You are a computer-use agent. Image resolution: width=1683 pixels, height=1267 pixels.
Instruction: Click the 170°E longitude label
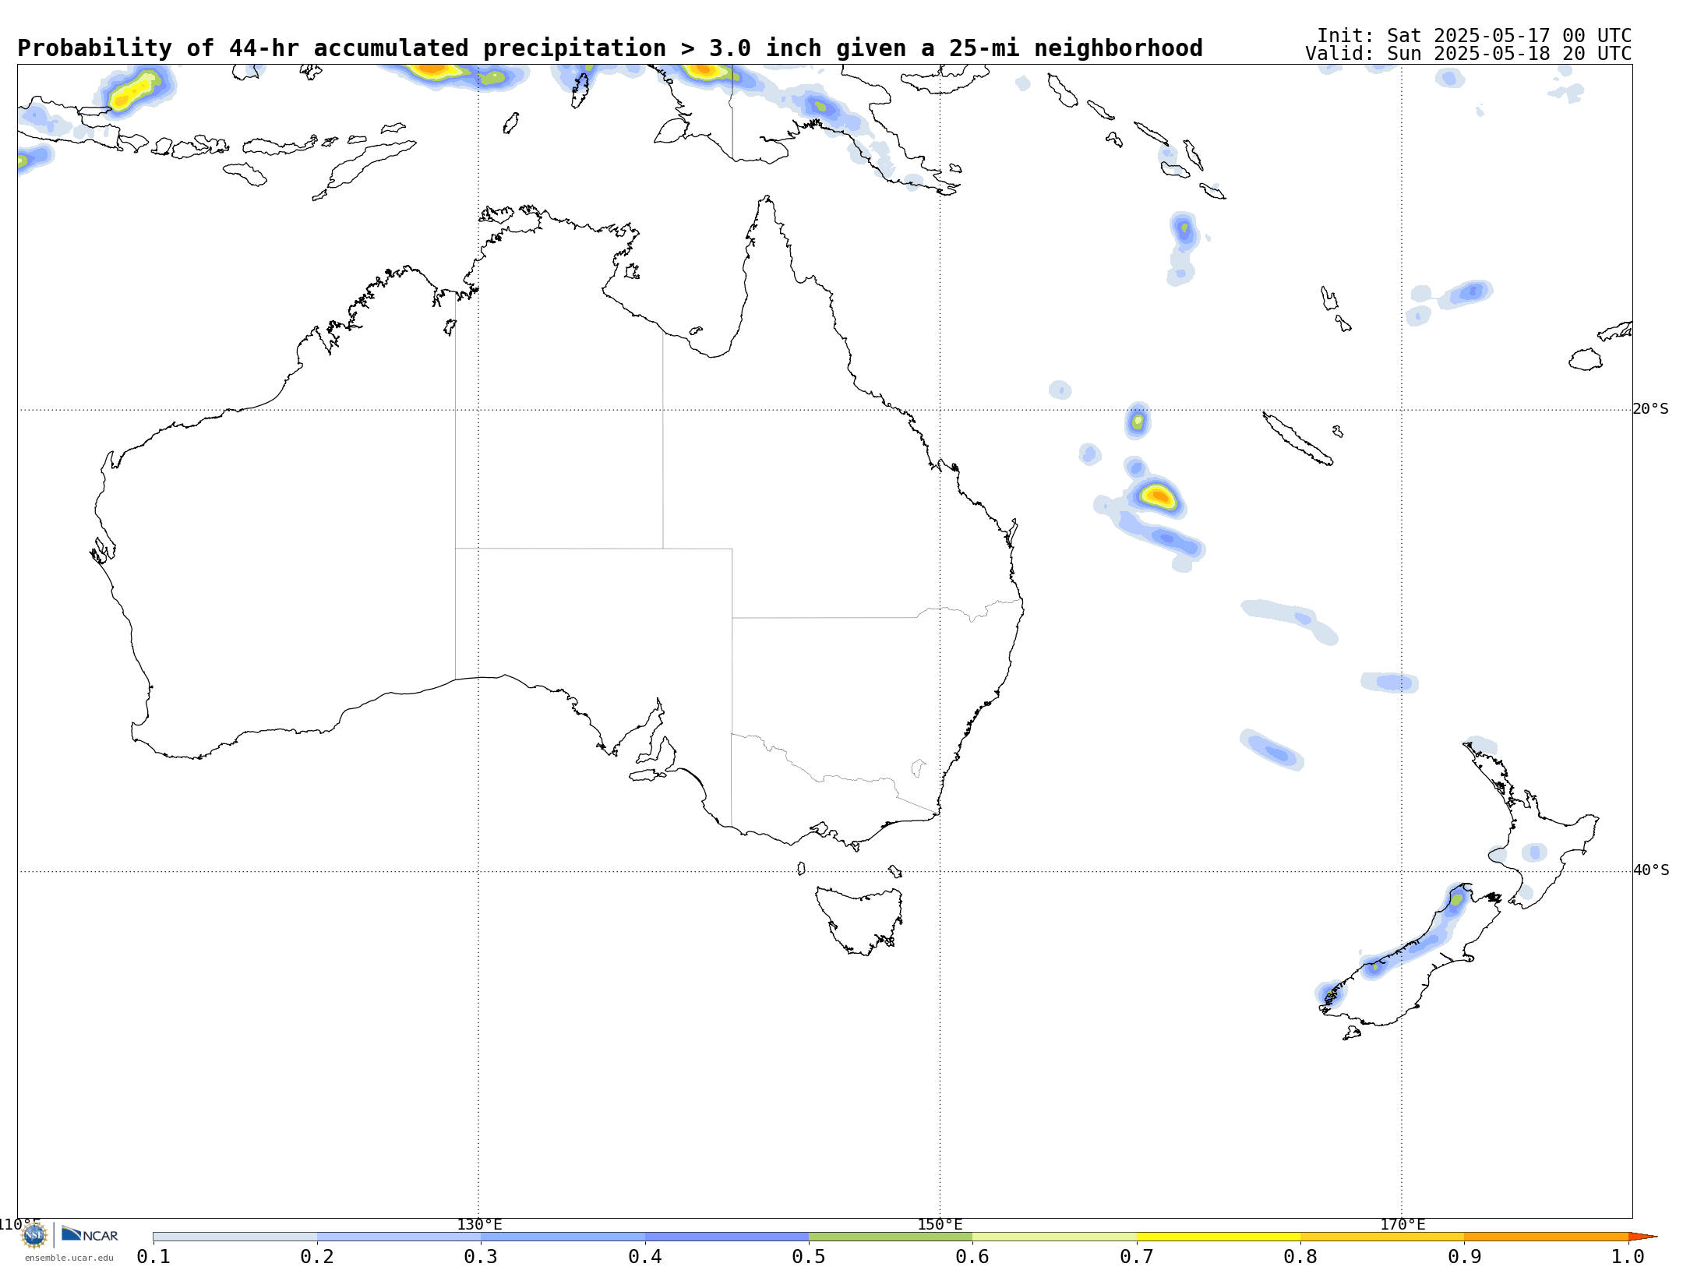click(x=1402, y=1225)
